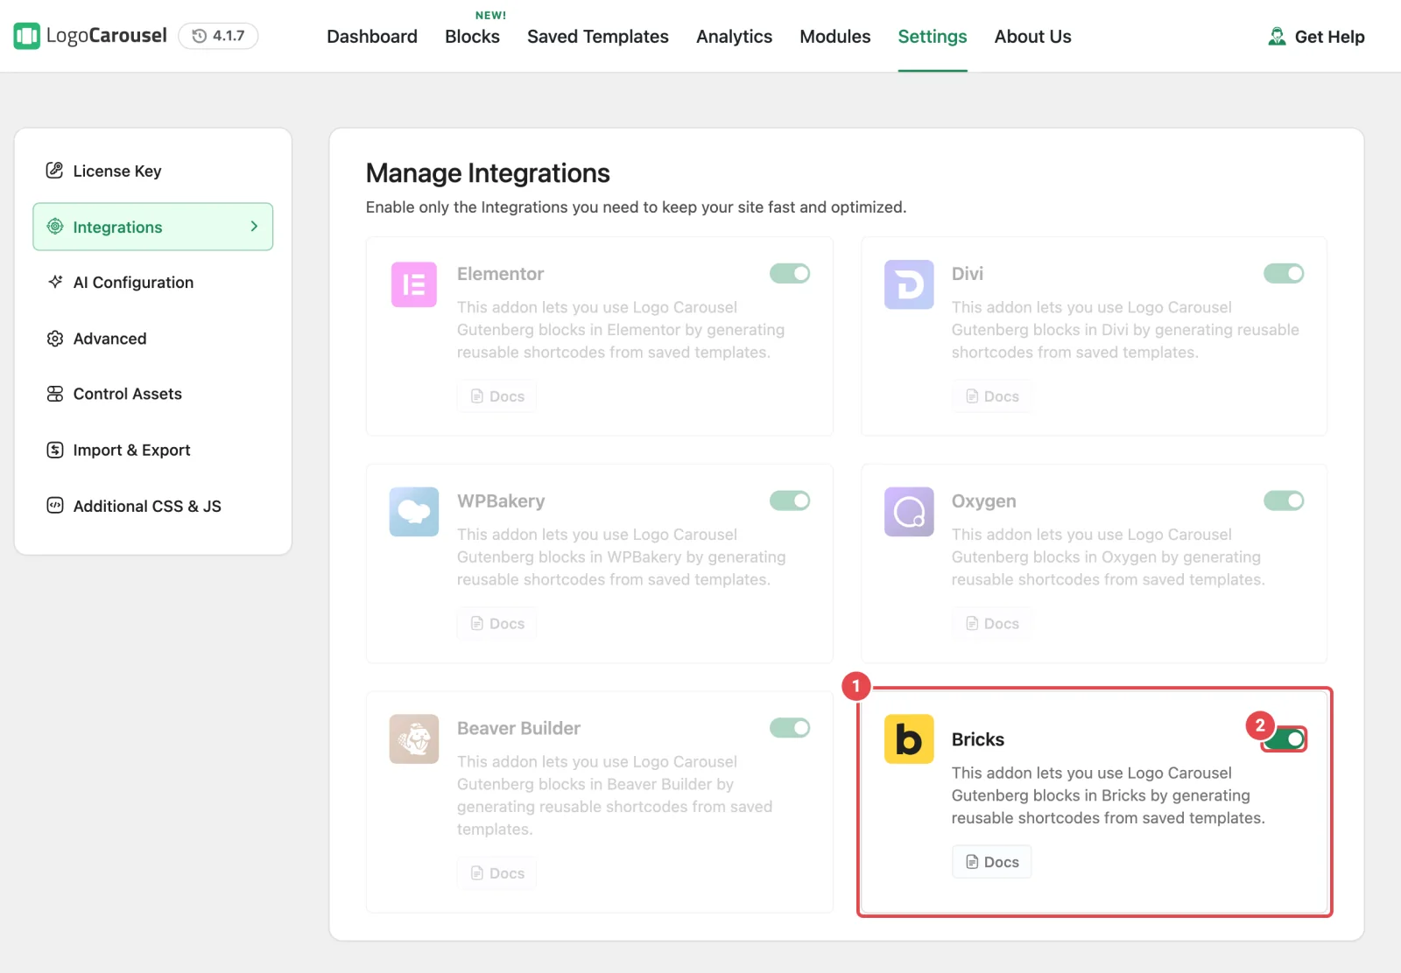This screenshot has width=1401, height=973.
Task: Expand the Integrations chevron arrow
Action: pyautogui.click(x=254, y=227)
